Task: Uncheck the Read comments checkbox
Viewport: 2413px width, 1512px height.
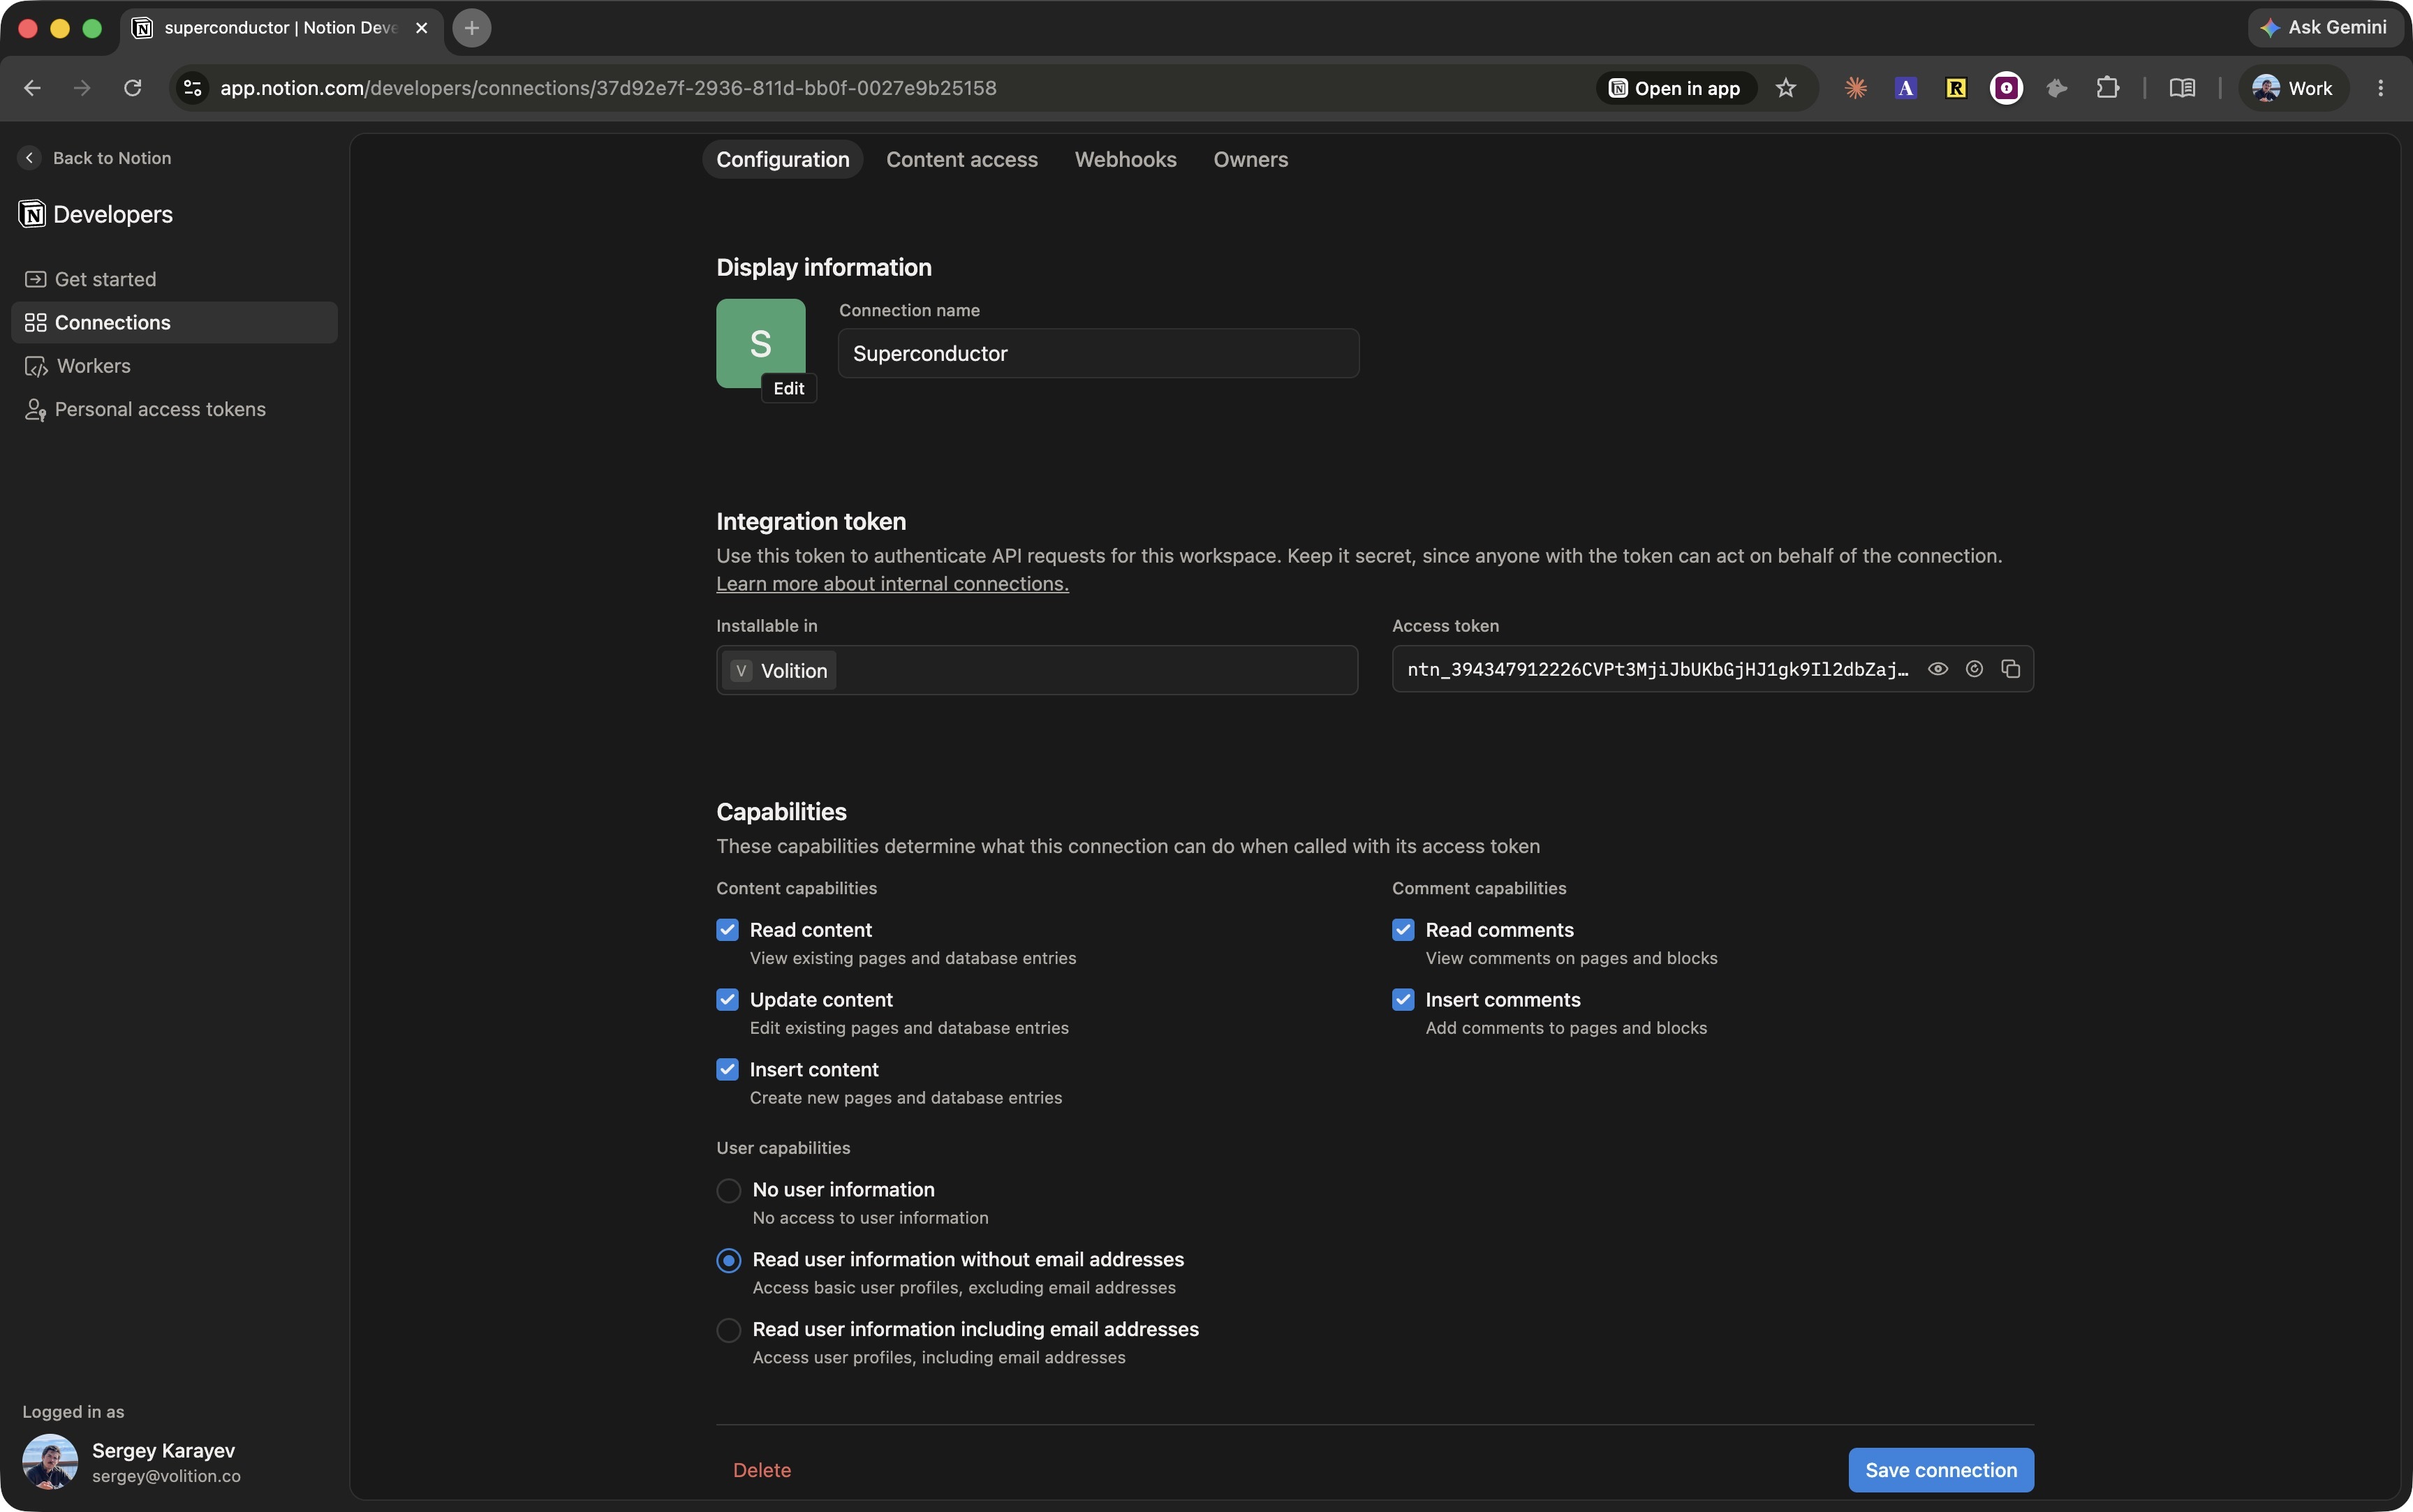Action: coord(1403,930)
